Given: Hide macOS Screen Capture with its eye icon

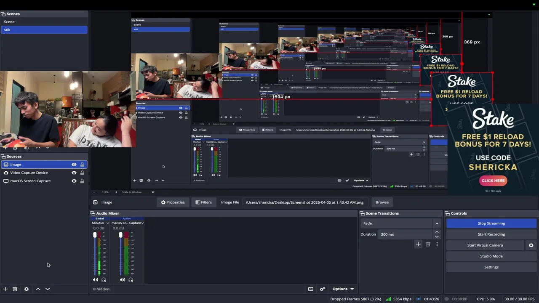Looking at the screenshot, I should tap(74, 181).
